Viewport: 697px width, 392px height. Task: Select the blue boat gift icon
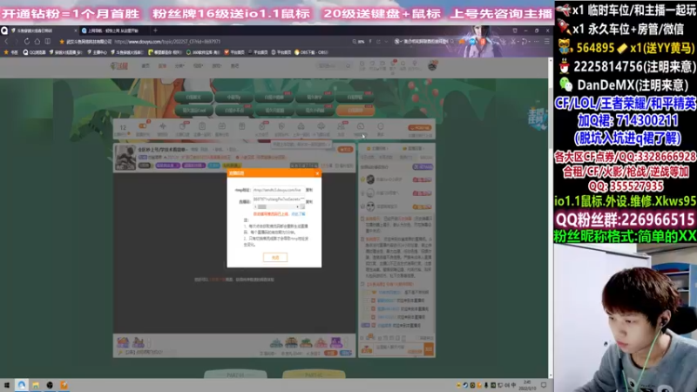[x=276, y=342]
